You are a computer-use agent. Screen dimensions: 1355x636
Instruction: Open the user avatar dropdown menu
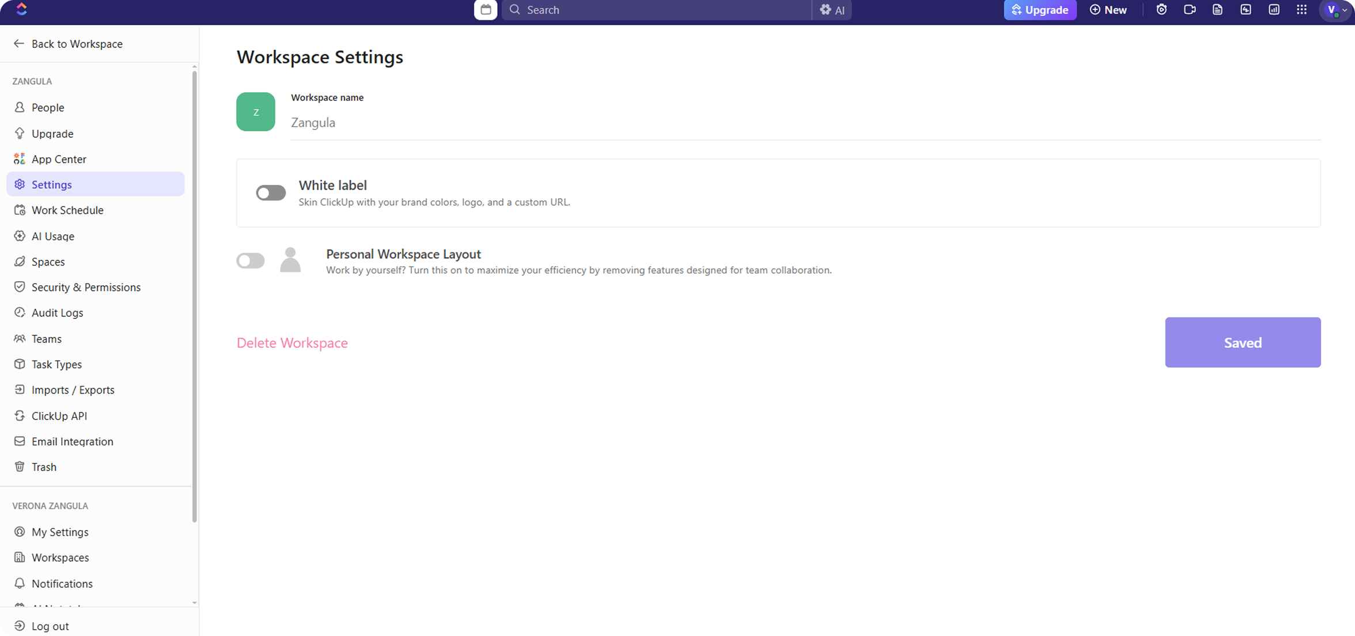[1335, 10]
